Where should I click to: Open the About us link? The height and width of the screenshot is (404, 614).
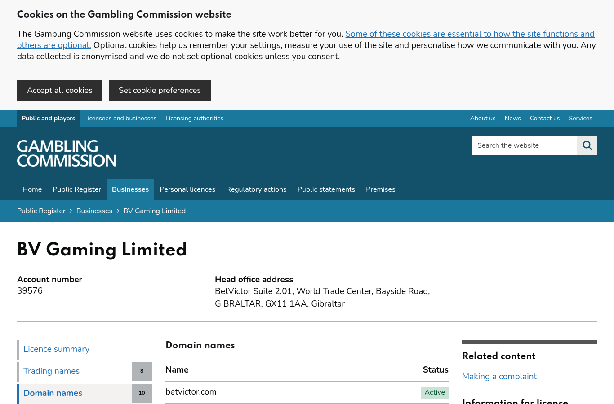click(483, 119)
